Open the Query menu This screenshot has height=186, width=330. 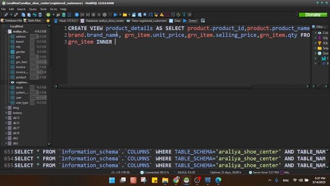(33, 9)
